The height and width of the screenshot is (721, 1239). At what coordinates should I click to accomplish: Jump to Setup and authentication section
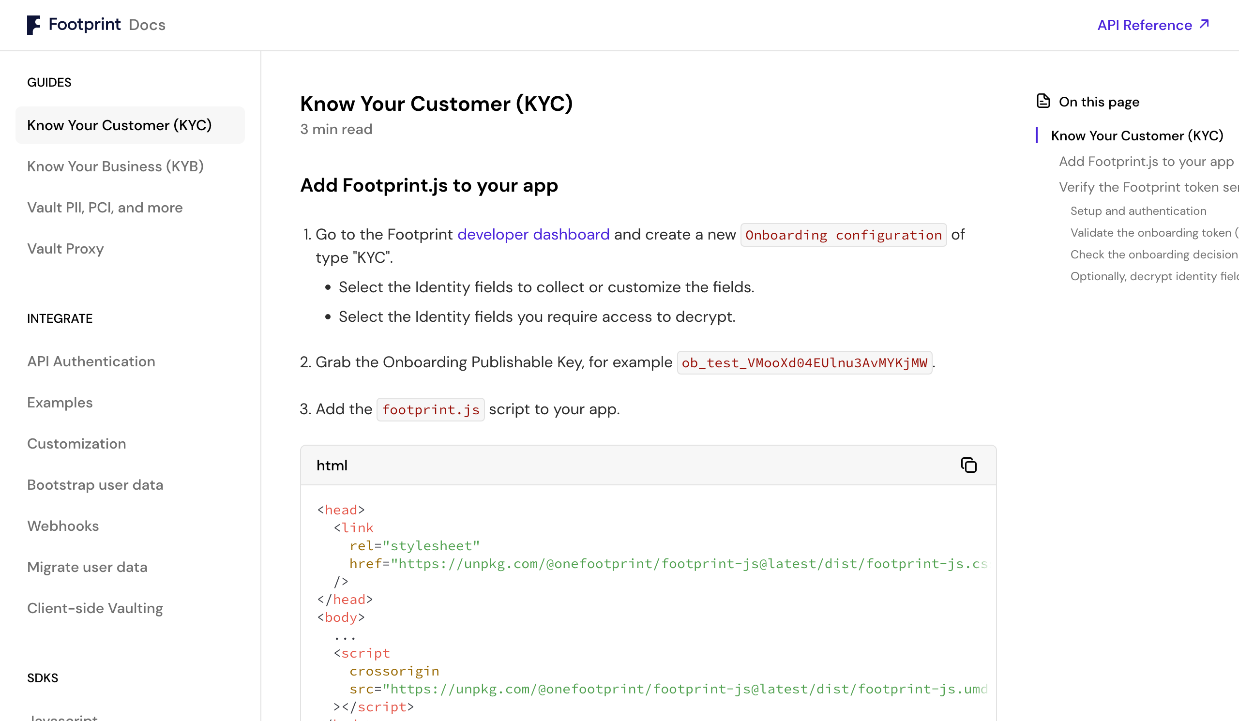[1138, 211]
